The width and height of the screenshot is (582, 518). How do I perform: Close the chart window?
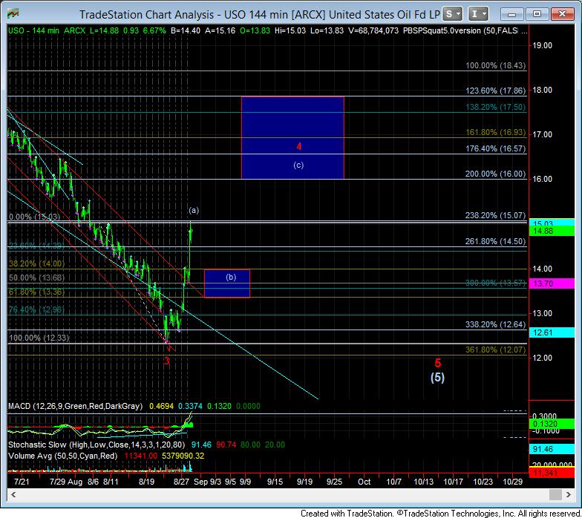click(x=562, y=14)
